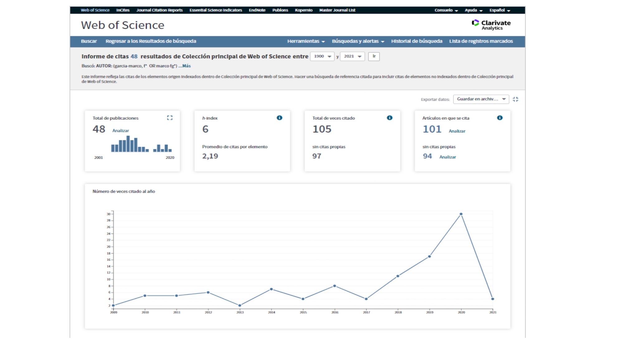The width and height of the screenshot is (623, 350).
Task: Click the Total de veces citado info icon
Action: [x=389, y=118]
